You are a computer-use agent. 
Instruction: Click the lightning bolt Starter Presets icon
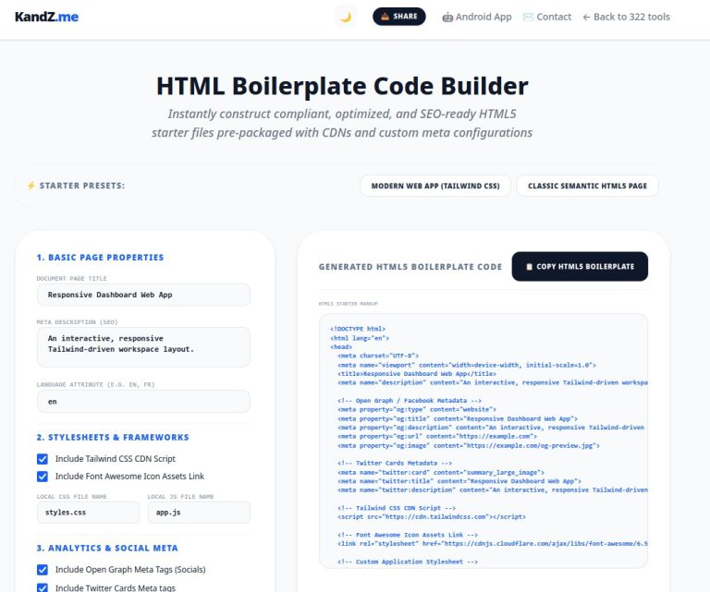(31, 186)
